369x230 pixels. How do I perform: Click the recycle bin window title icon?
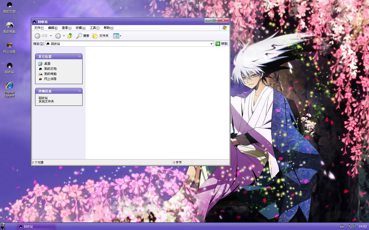coord(34,22)
